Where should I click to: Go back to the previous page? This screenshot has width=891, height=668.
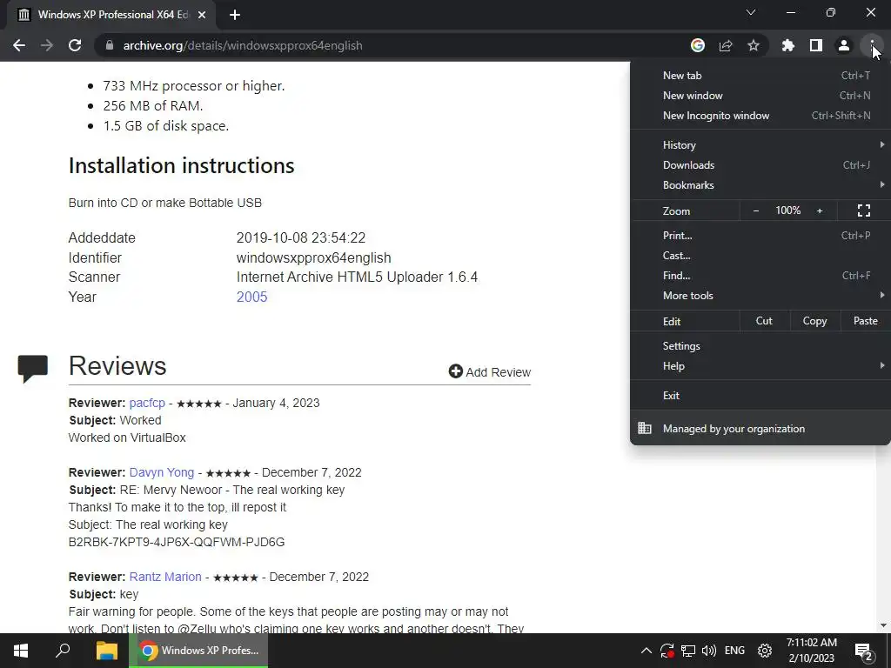19,45
